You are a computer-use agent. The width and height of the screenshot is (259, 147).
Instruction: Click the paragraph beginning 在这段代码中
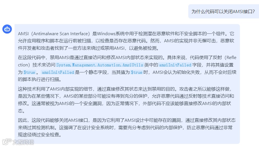(127, 68)
